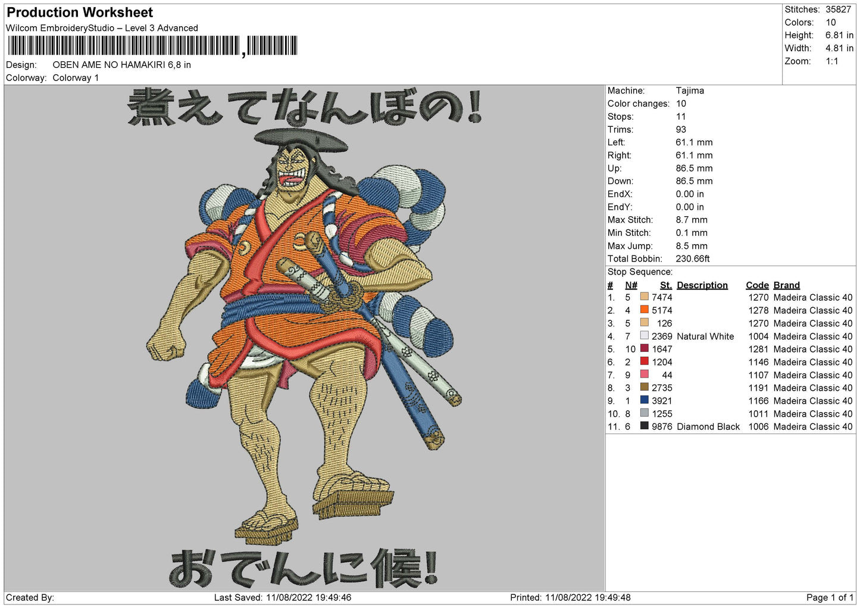Choose the red swatch for thread 1204
This screenshot has width=860, height=608.
(x=644, y=362)
